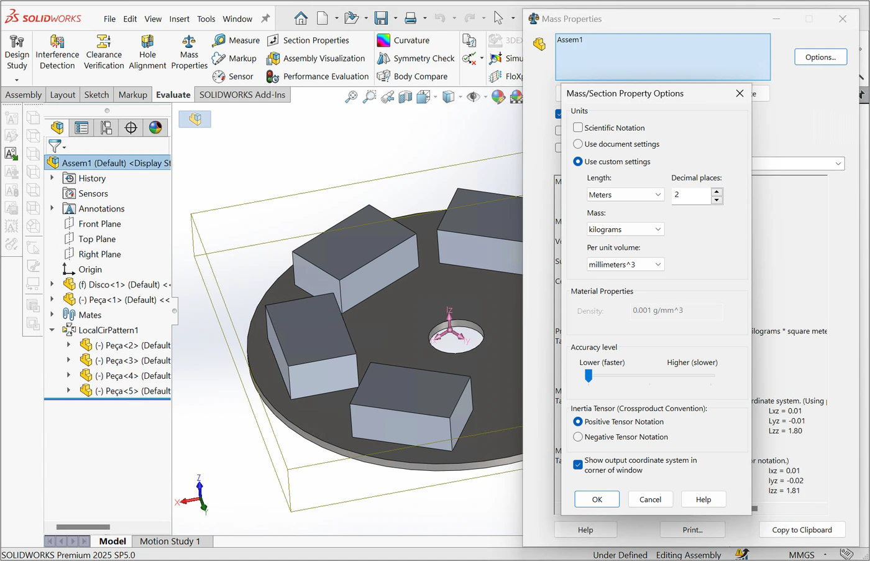The width and height of the screenshot is (870, 561).
Task: Open DimXpertManager crosshair tab
Action: [x=130, y=127]
